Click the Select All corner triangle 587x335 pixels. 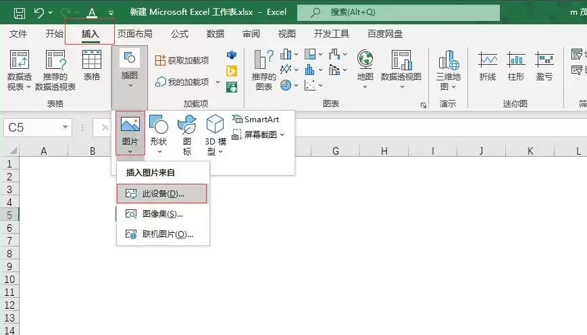click(14, 151)
